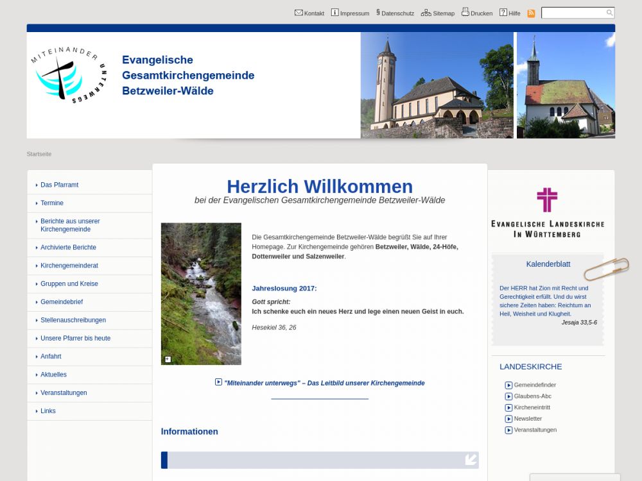The height and width of the screenshot is (481, 642).
Task: Open the Hilfe question mark icon
Action: 503,13
